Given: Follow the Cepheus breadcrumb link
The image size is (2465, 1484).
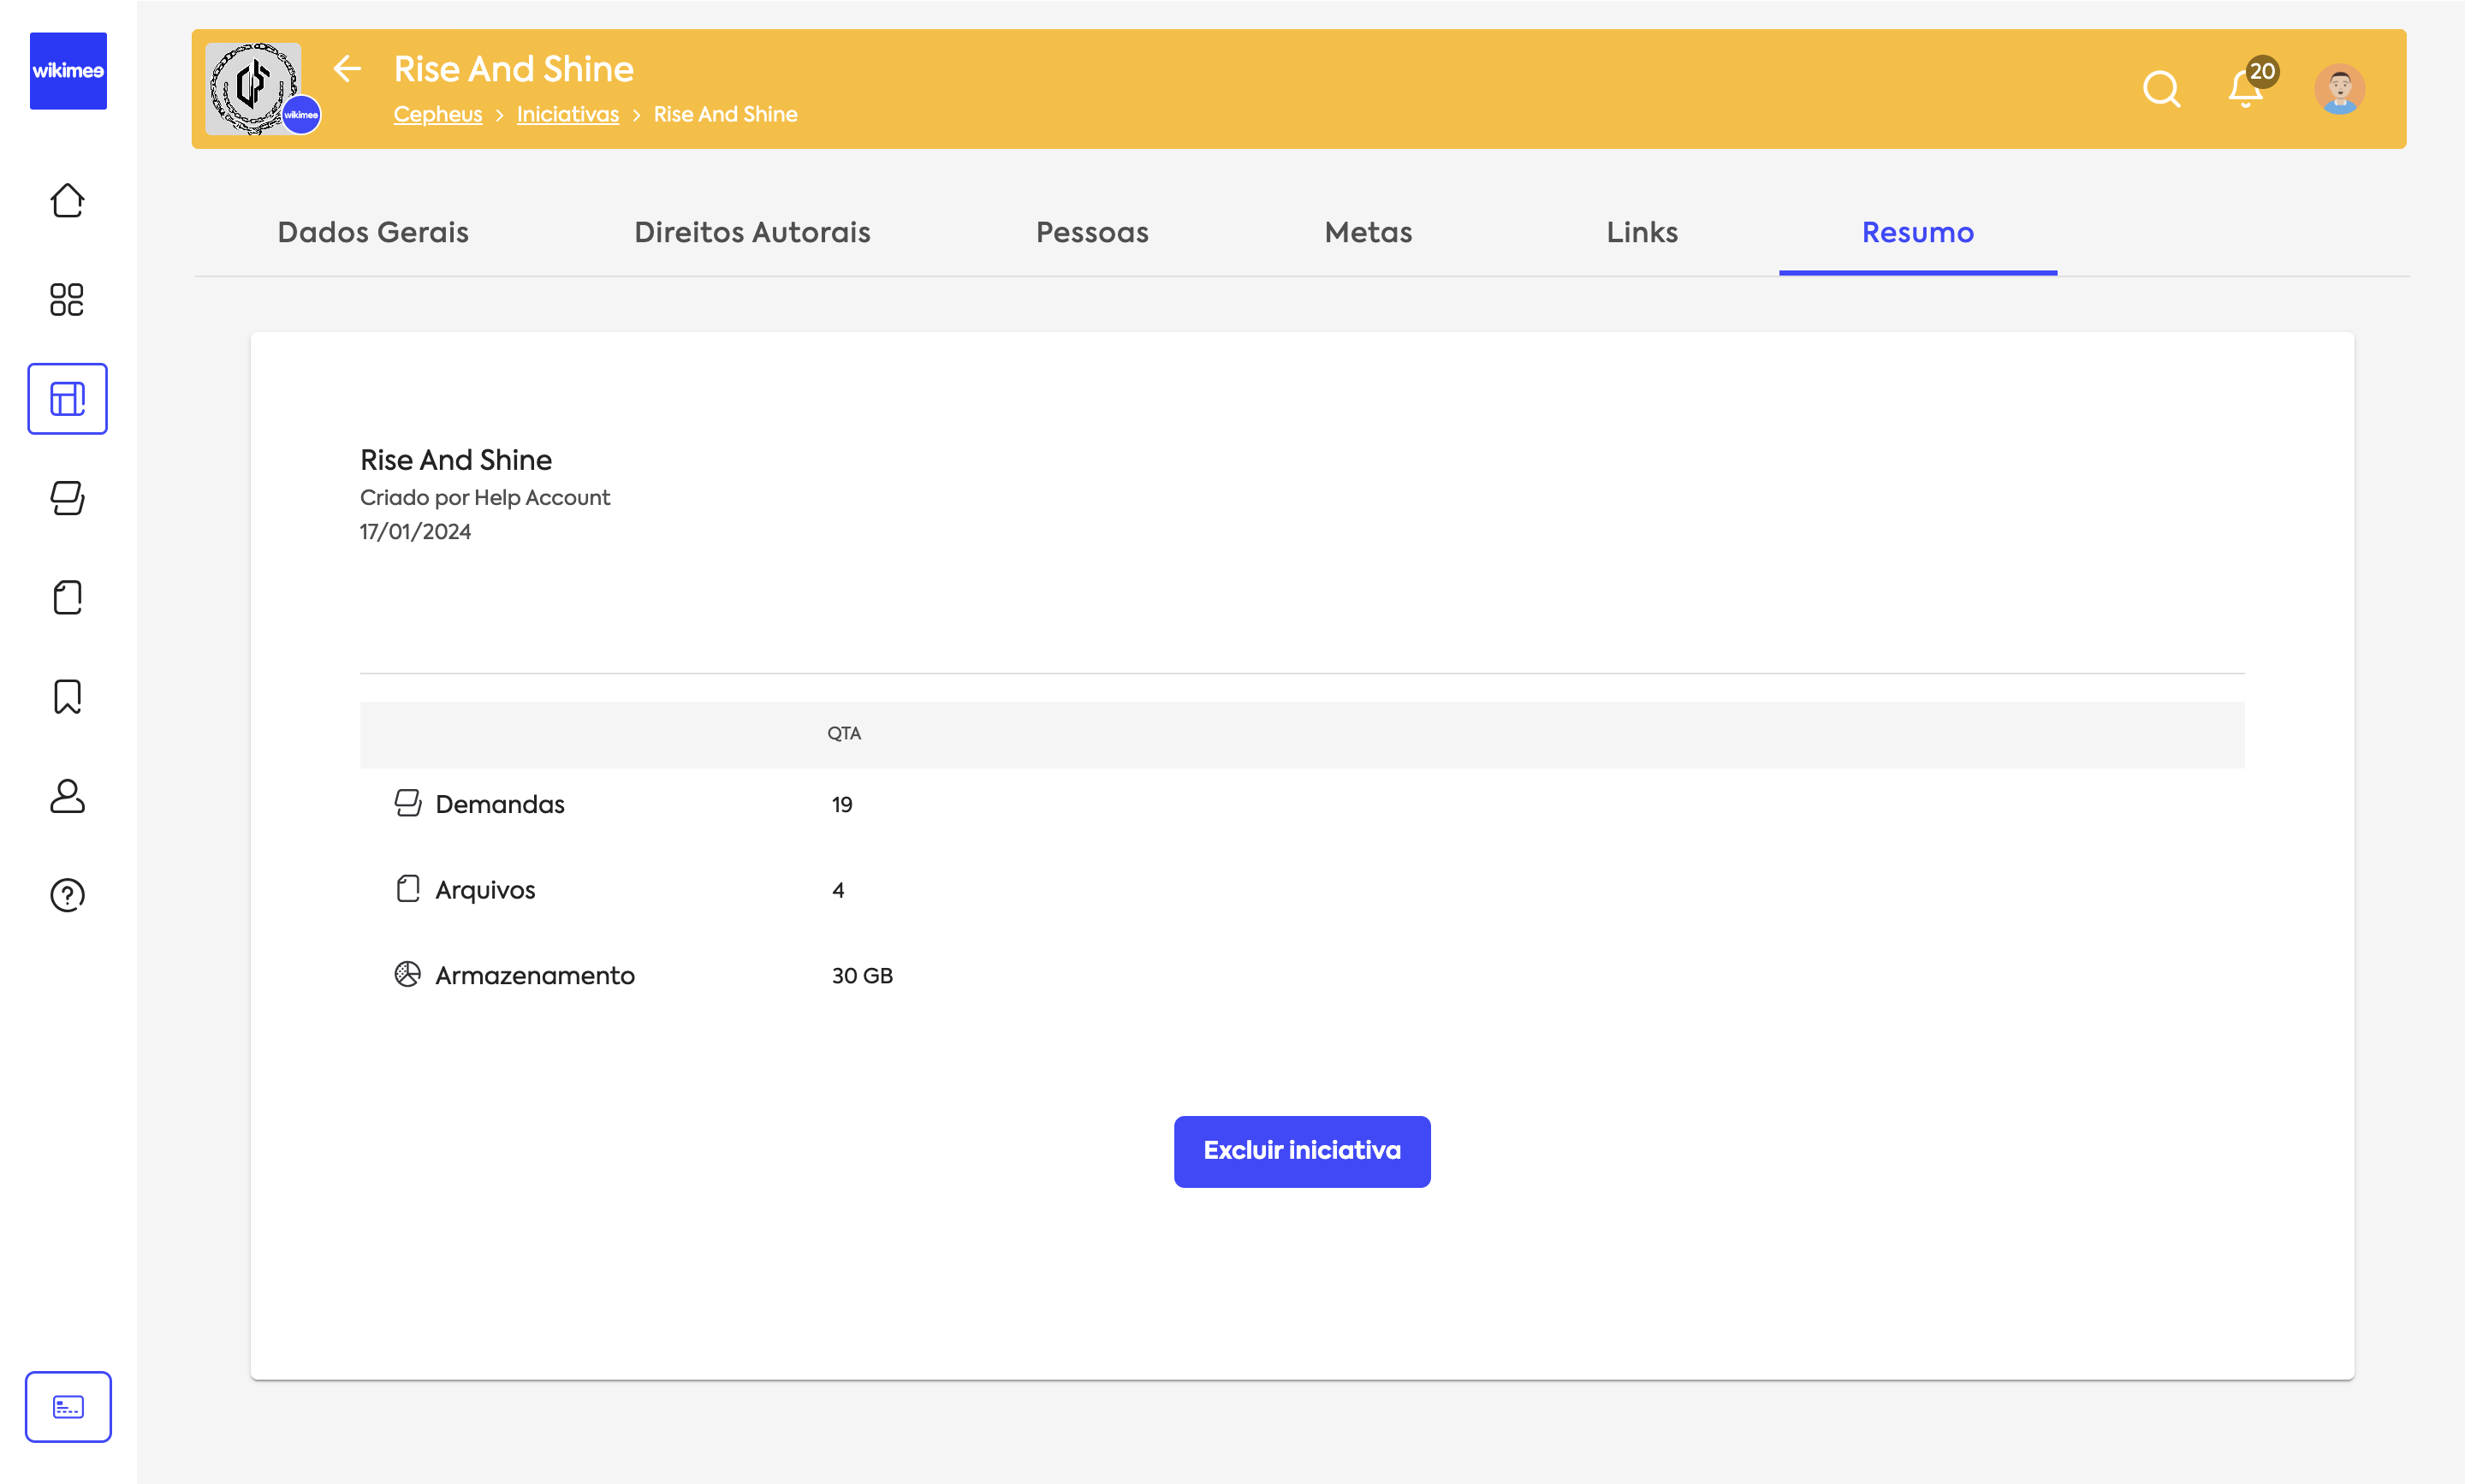Looking at the screenshot, I should coord(437,114).
